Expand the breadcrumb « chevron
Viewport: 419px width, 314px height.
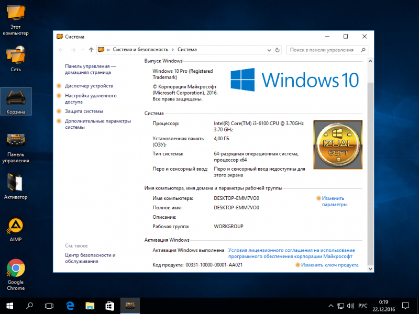[108, 50]
